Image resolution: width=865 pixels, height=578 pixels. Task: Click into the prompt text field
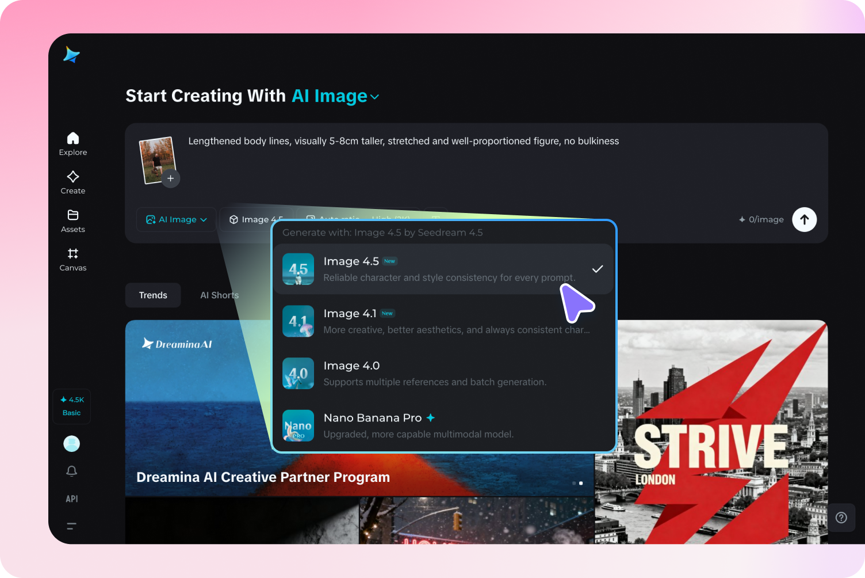pos(404,141)
